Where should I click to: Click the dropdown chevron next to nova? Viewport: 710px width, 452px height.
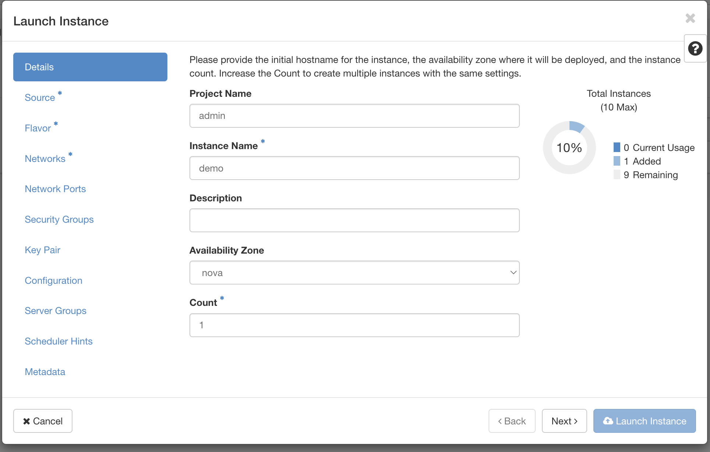(513, 272)
